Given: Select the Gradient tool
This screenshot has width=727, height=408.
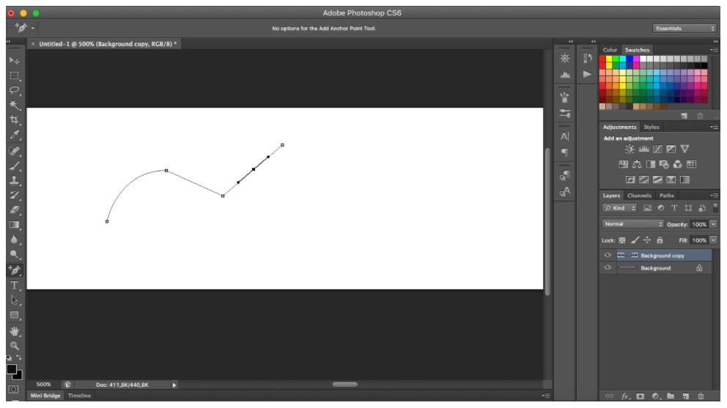Looking at the screenshot, I should [15, 225].
